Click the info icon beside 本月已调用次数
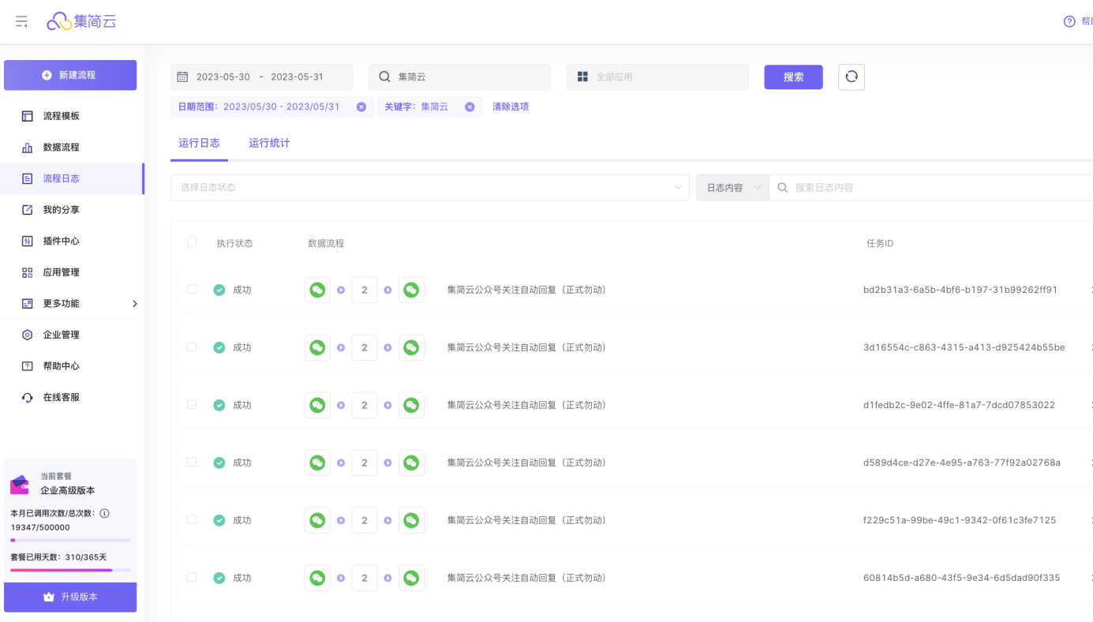 [104, 513]
